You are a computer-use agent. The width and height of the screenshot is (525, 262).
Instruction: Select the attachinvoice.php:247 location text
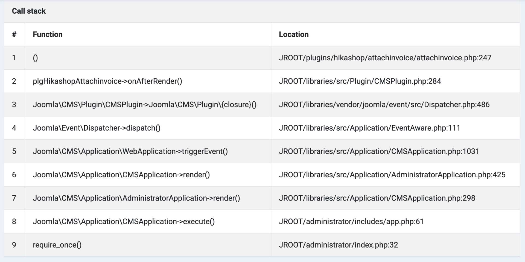[385, 58]
